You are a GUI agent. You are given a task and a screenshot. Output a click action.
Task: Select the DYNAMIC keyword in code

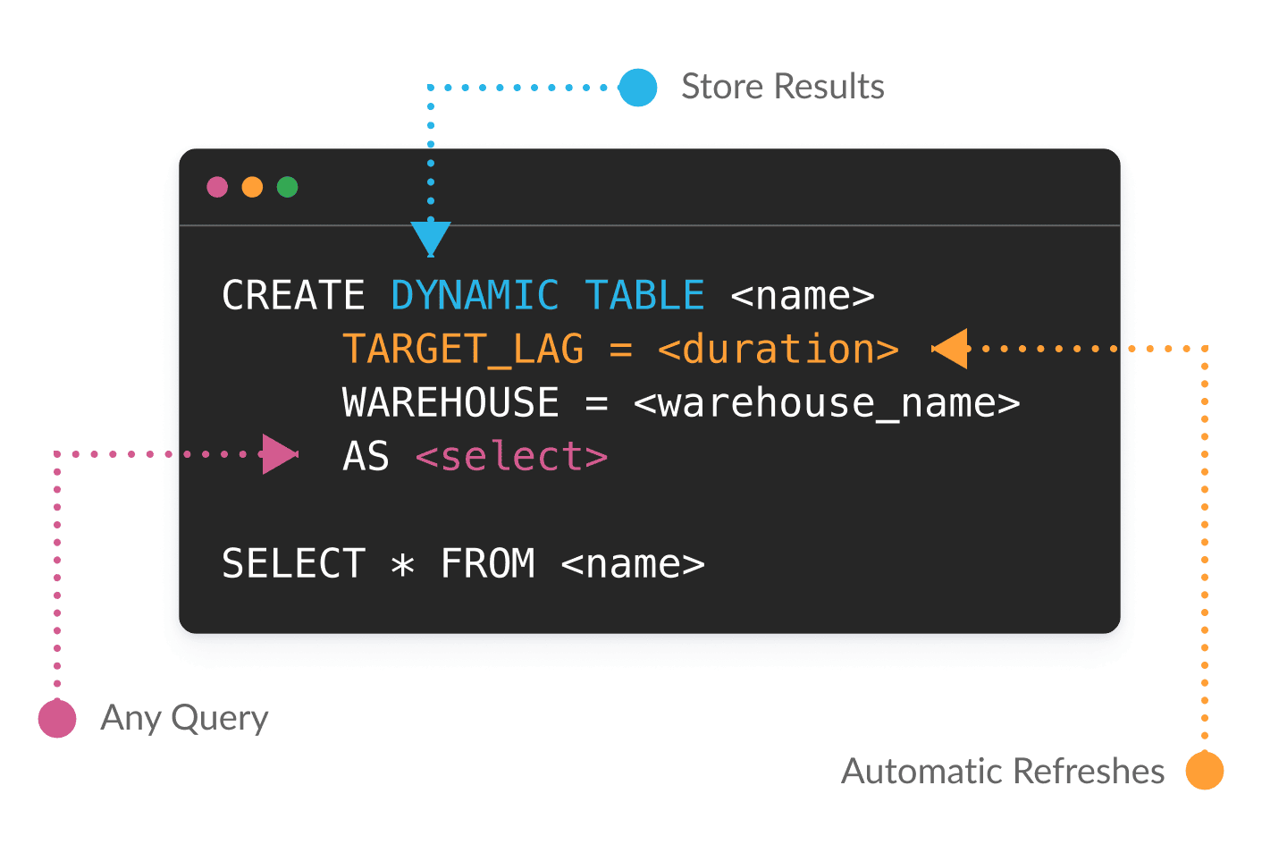pyautogui.click(x=475, y=296)
